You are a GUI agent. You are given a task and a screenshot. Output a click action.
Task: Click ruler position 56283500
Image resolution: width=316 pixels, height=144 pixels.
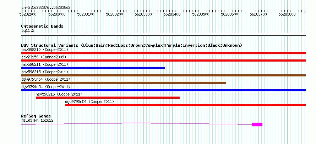201,14
